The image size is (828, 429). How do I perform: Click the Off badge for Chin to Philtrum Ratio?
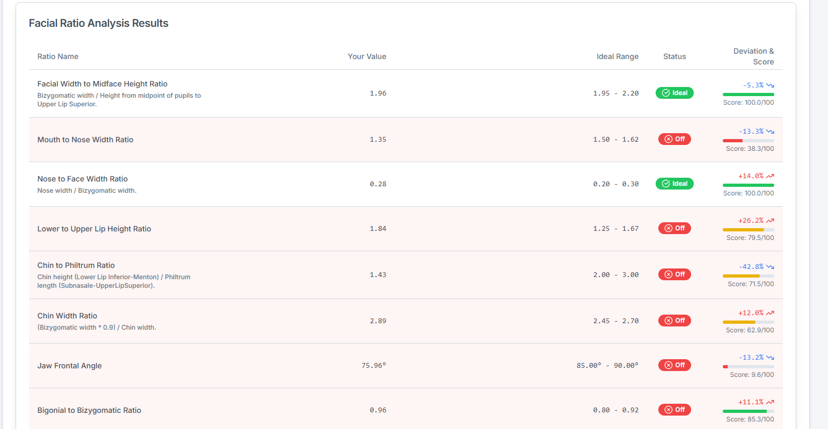674,274
